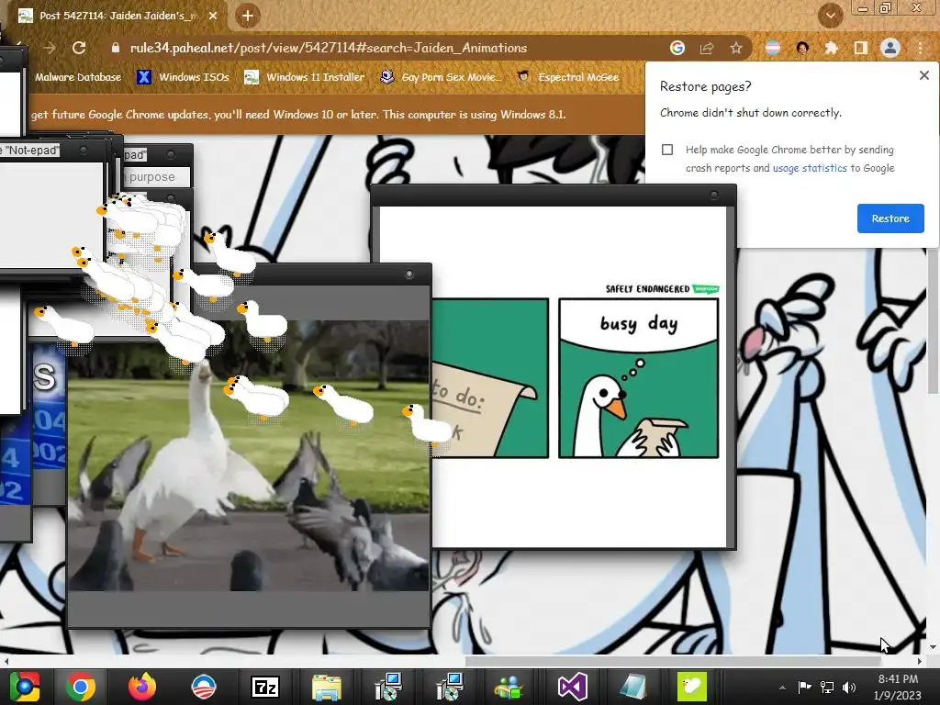Open File Explorer from the taskbar
The image size is (940, 705).
click(326, 687)
